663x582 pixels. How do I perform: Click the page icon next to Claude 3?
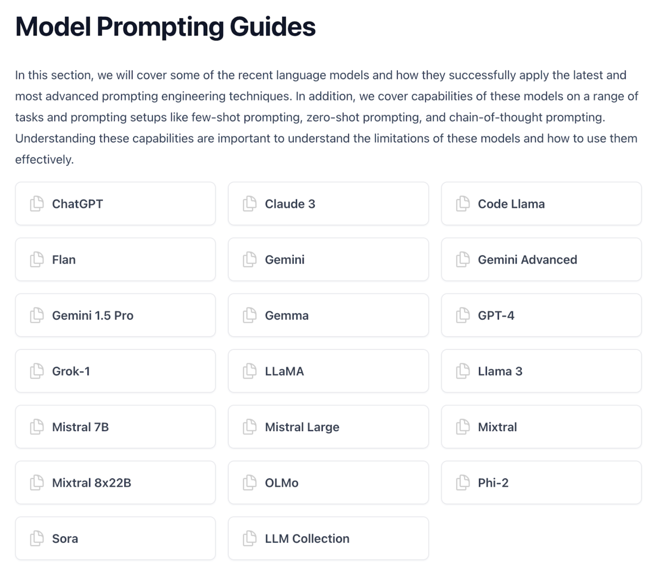click(250, 203)
